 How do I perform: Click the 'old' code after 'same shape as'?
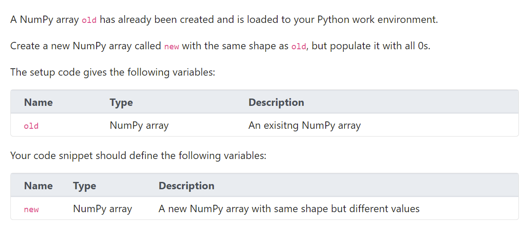(x=298, y=47)
